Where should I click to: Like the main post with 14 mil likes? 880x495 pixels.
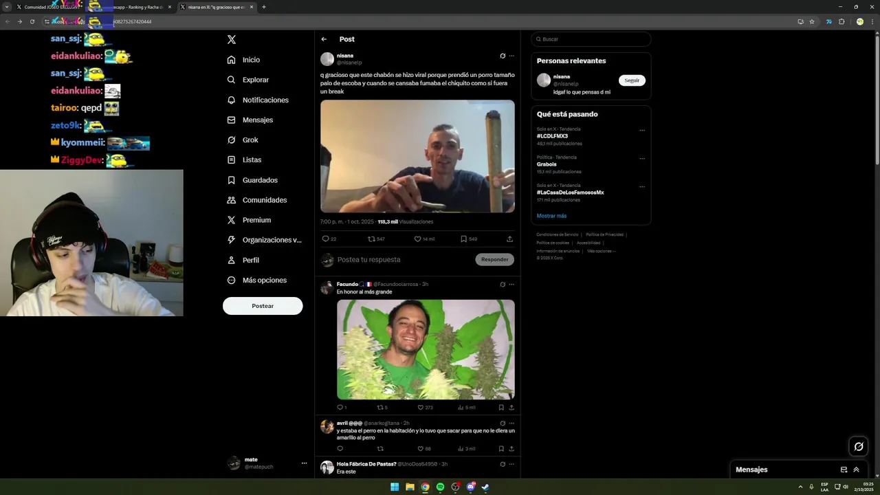point(417,239)
